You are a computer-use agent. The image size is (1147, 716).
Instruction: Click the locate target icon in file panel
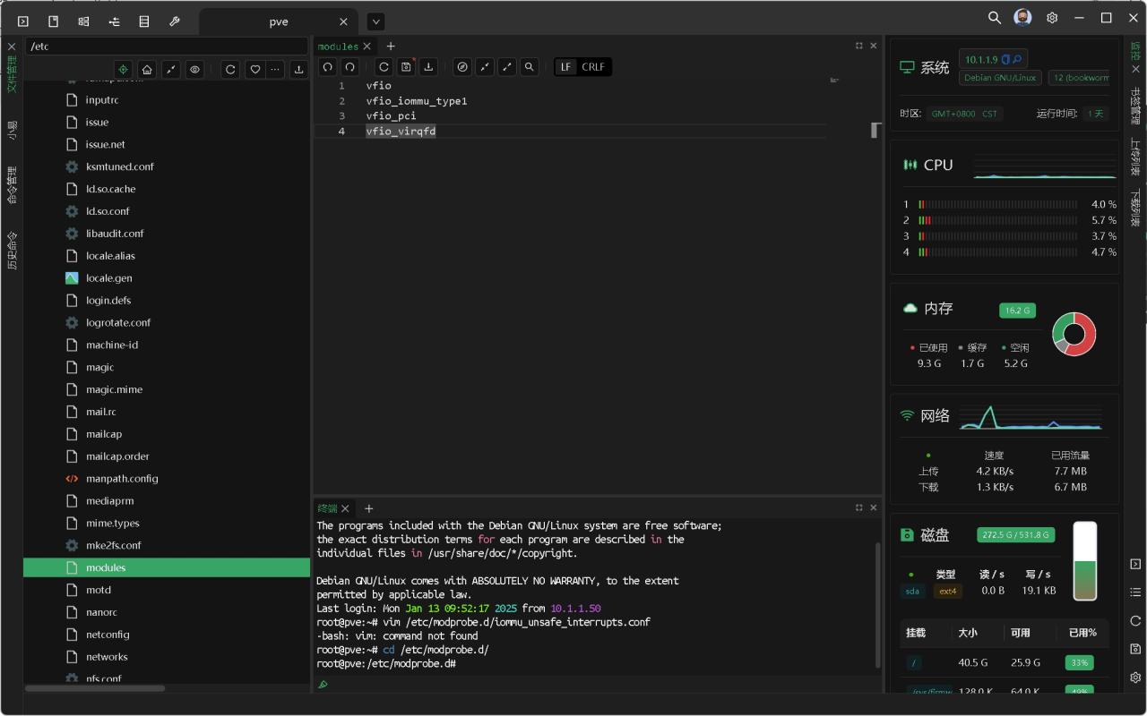123,70
